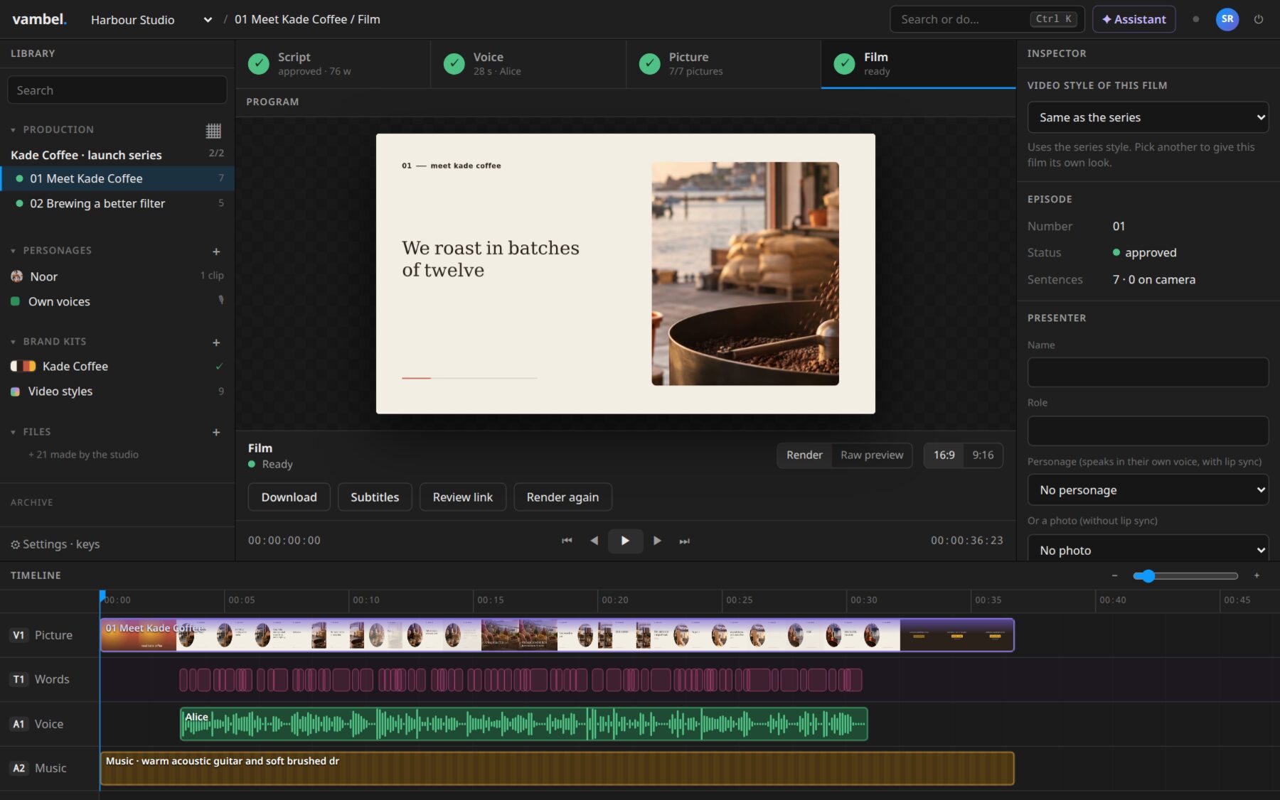
Task: Add a file with the Files plus icon
Action: point(216,432)
